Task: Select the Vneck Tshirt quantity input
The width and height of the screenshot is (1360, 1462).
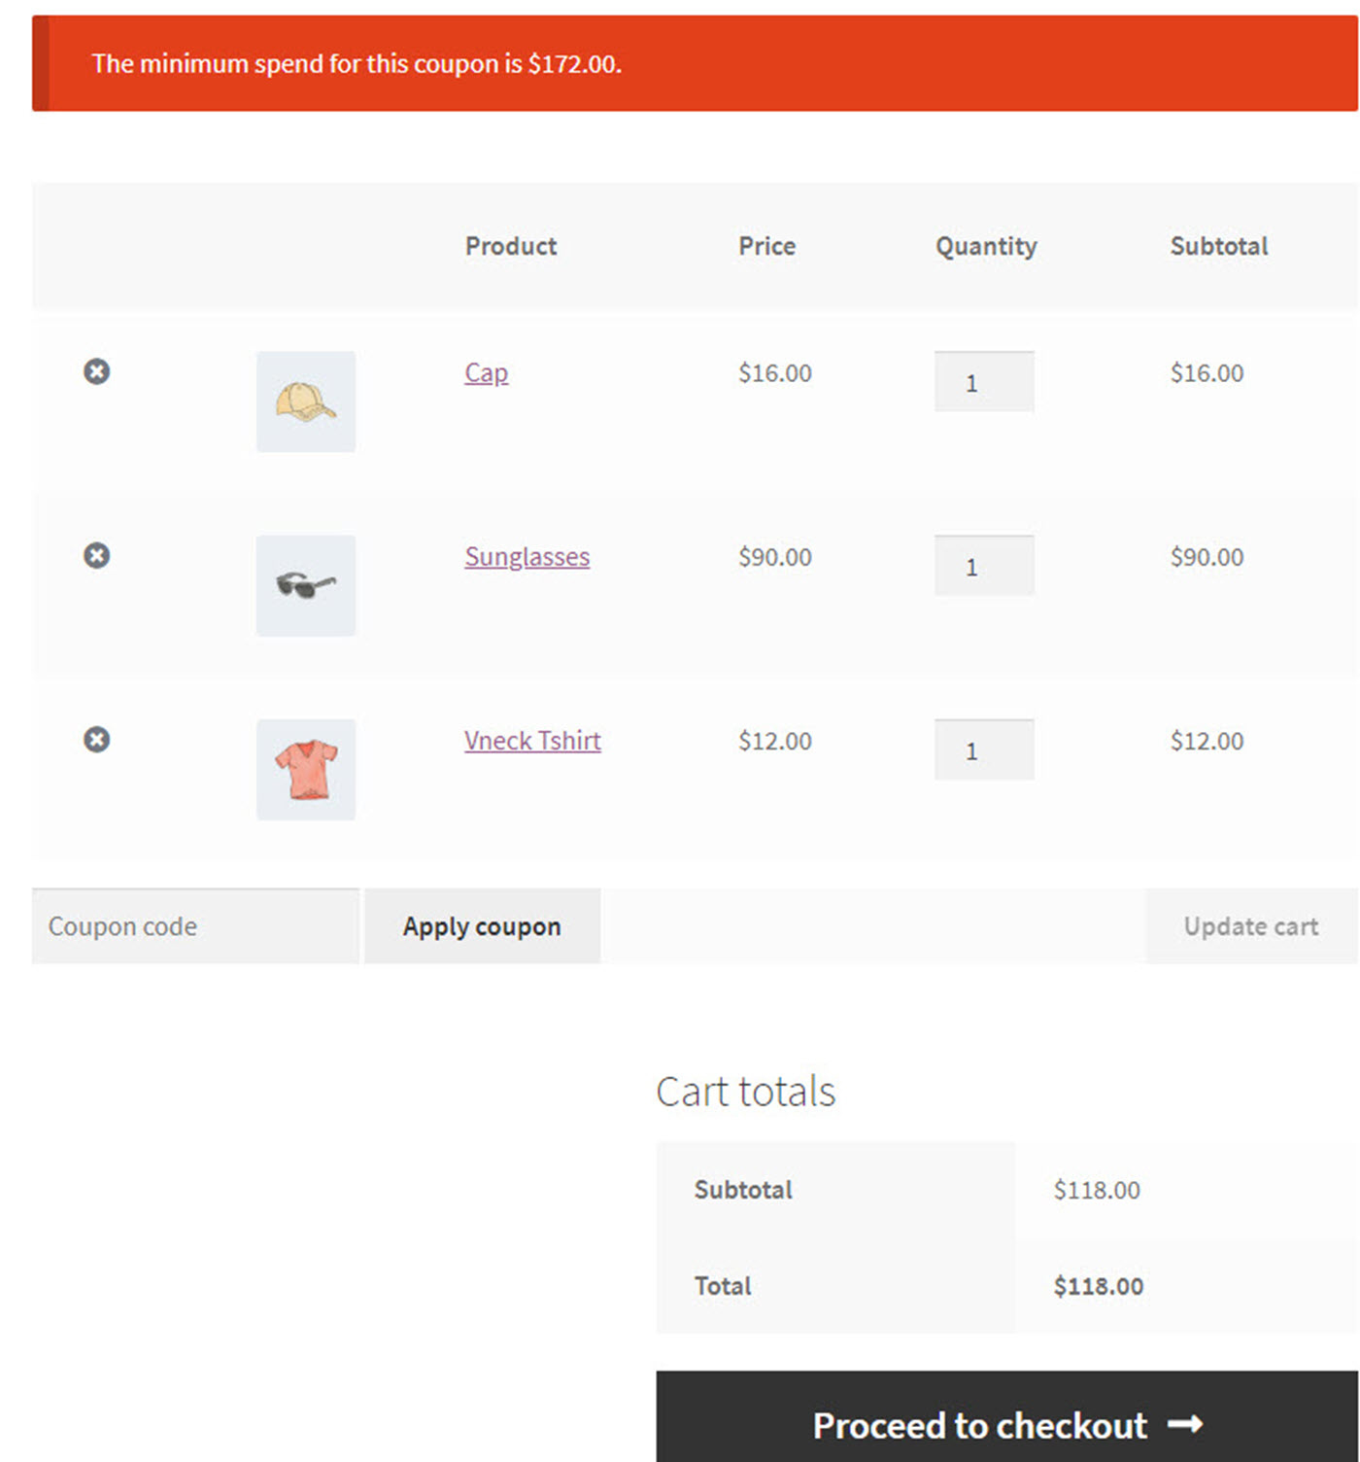Action: 983,749
